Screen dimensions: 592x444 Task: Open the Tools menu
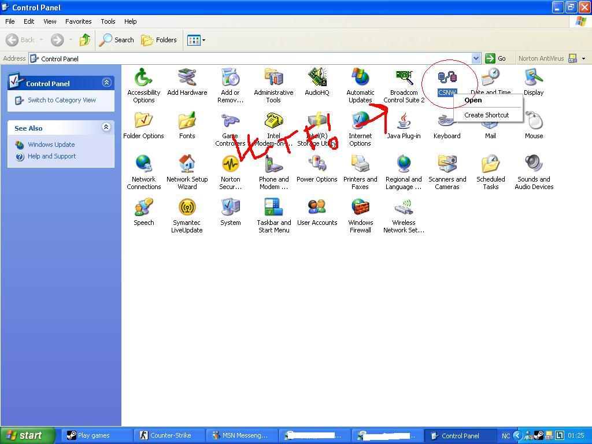pyautogui.click(x=108, y=21)
